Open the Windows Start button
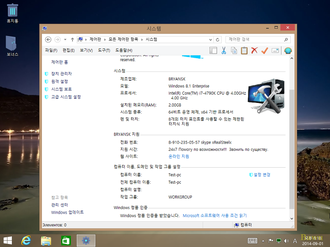 click(x=8, y=240)
